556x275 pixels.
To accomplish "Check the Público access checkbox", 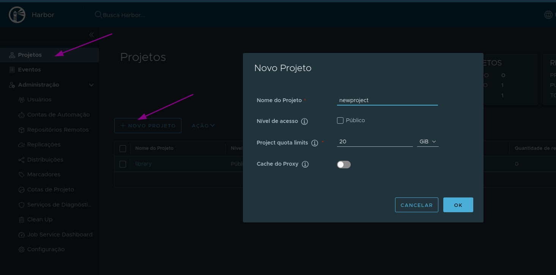I will click(x=340, y=121).
